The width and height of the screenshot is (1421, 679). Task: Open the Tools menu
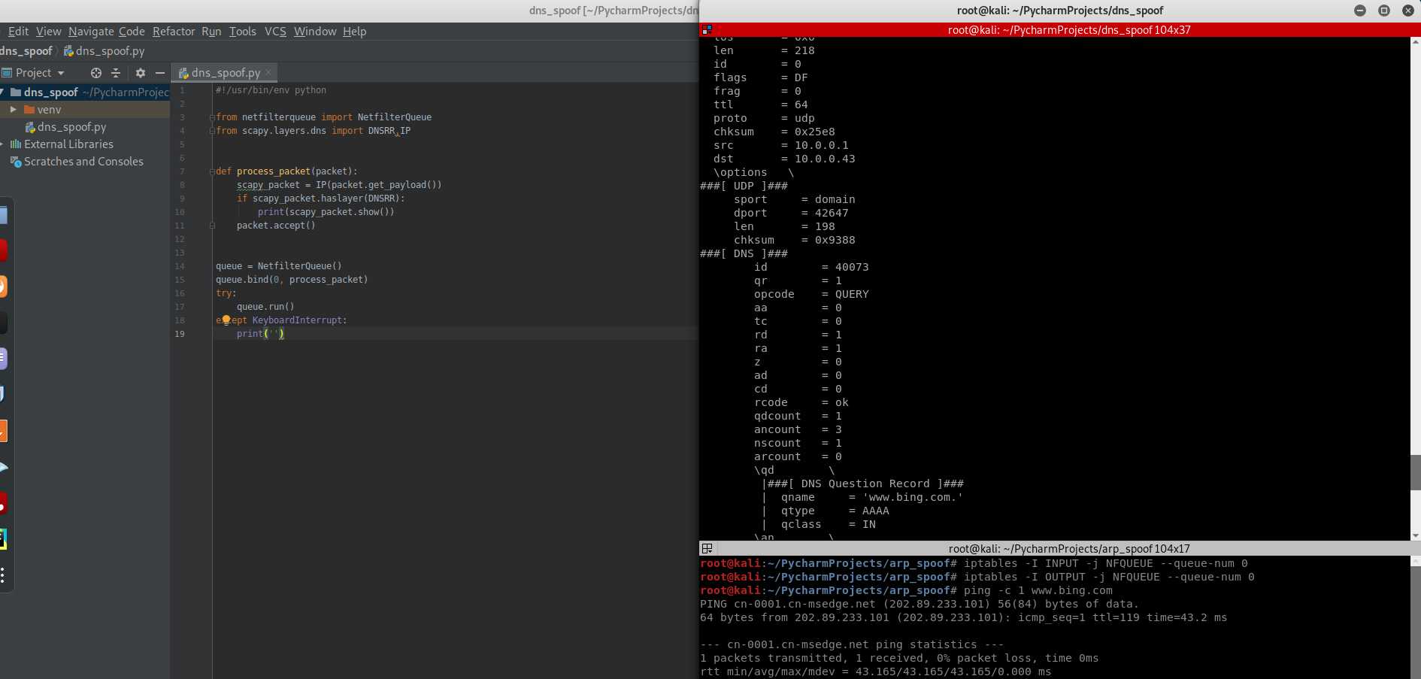[x=243, y=32]
